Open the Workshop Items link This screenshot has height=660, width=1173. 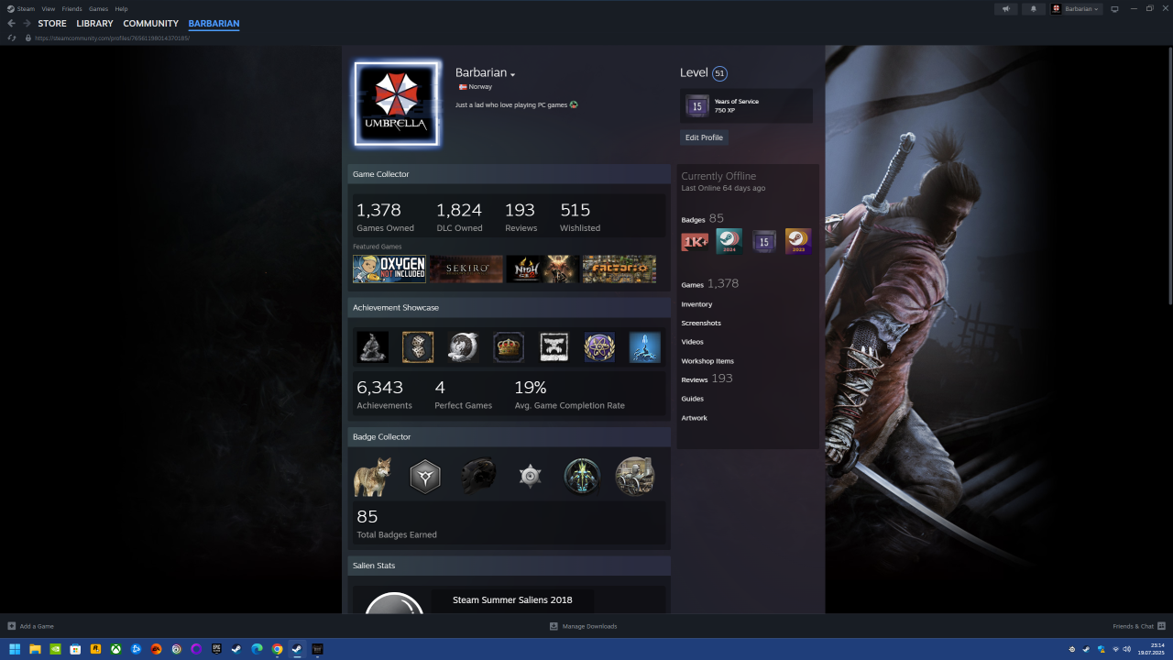[707, 361]
